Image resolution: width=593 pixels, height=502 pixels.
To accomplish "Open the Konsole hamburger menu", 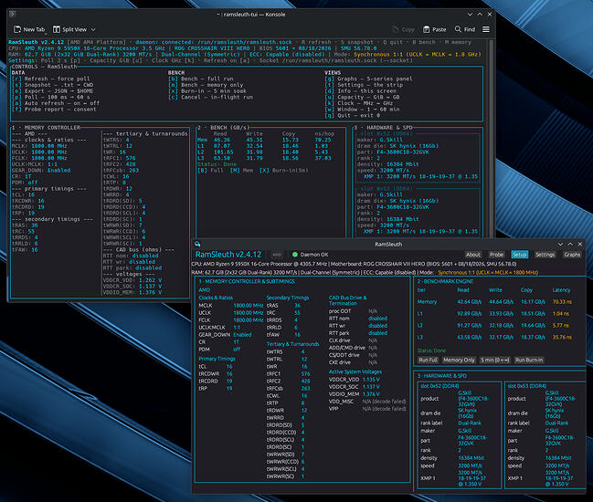I will pos(486,29).
